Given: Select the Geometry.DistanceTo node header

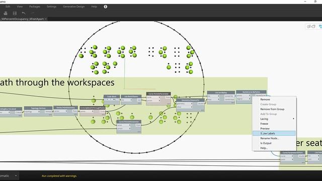Looking at the screenshot, I should [x=190, y=100].
